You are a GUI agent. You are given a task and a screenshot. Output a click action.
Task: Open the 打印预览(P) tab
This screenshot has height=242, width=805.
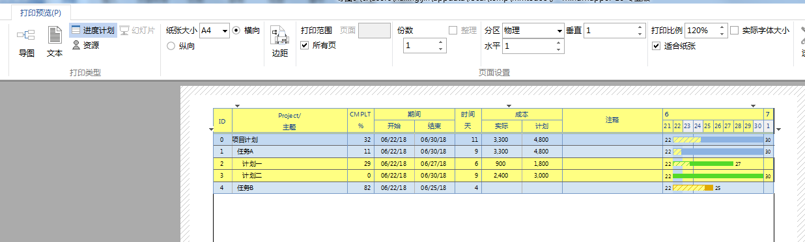(x=41, y=12)
